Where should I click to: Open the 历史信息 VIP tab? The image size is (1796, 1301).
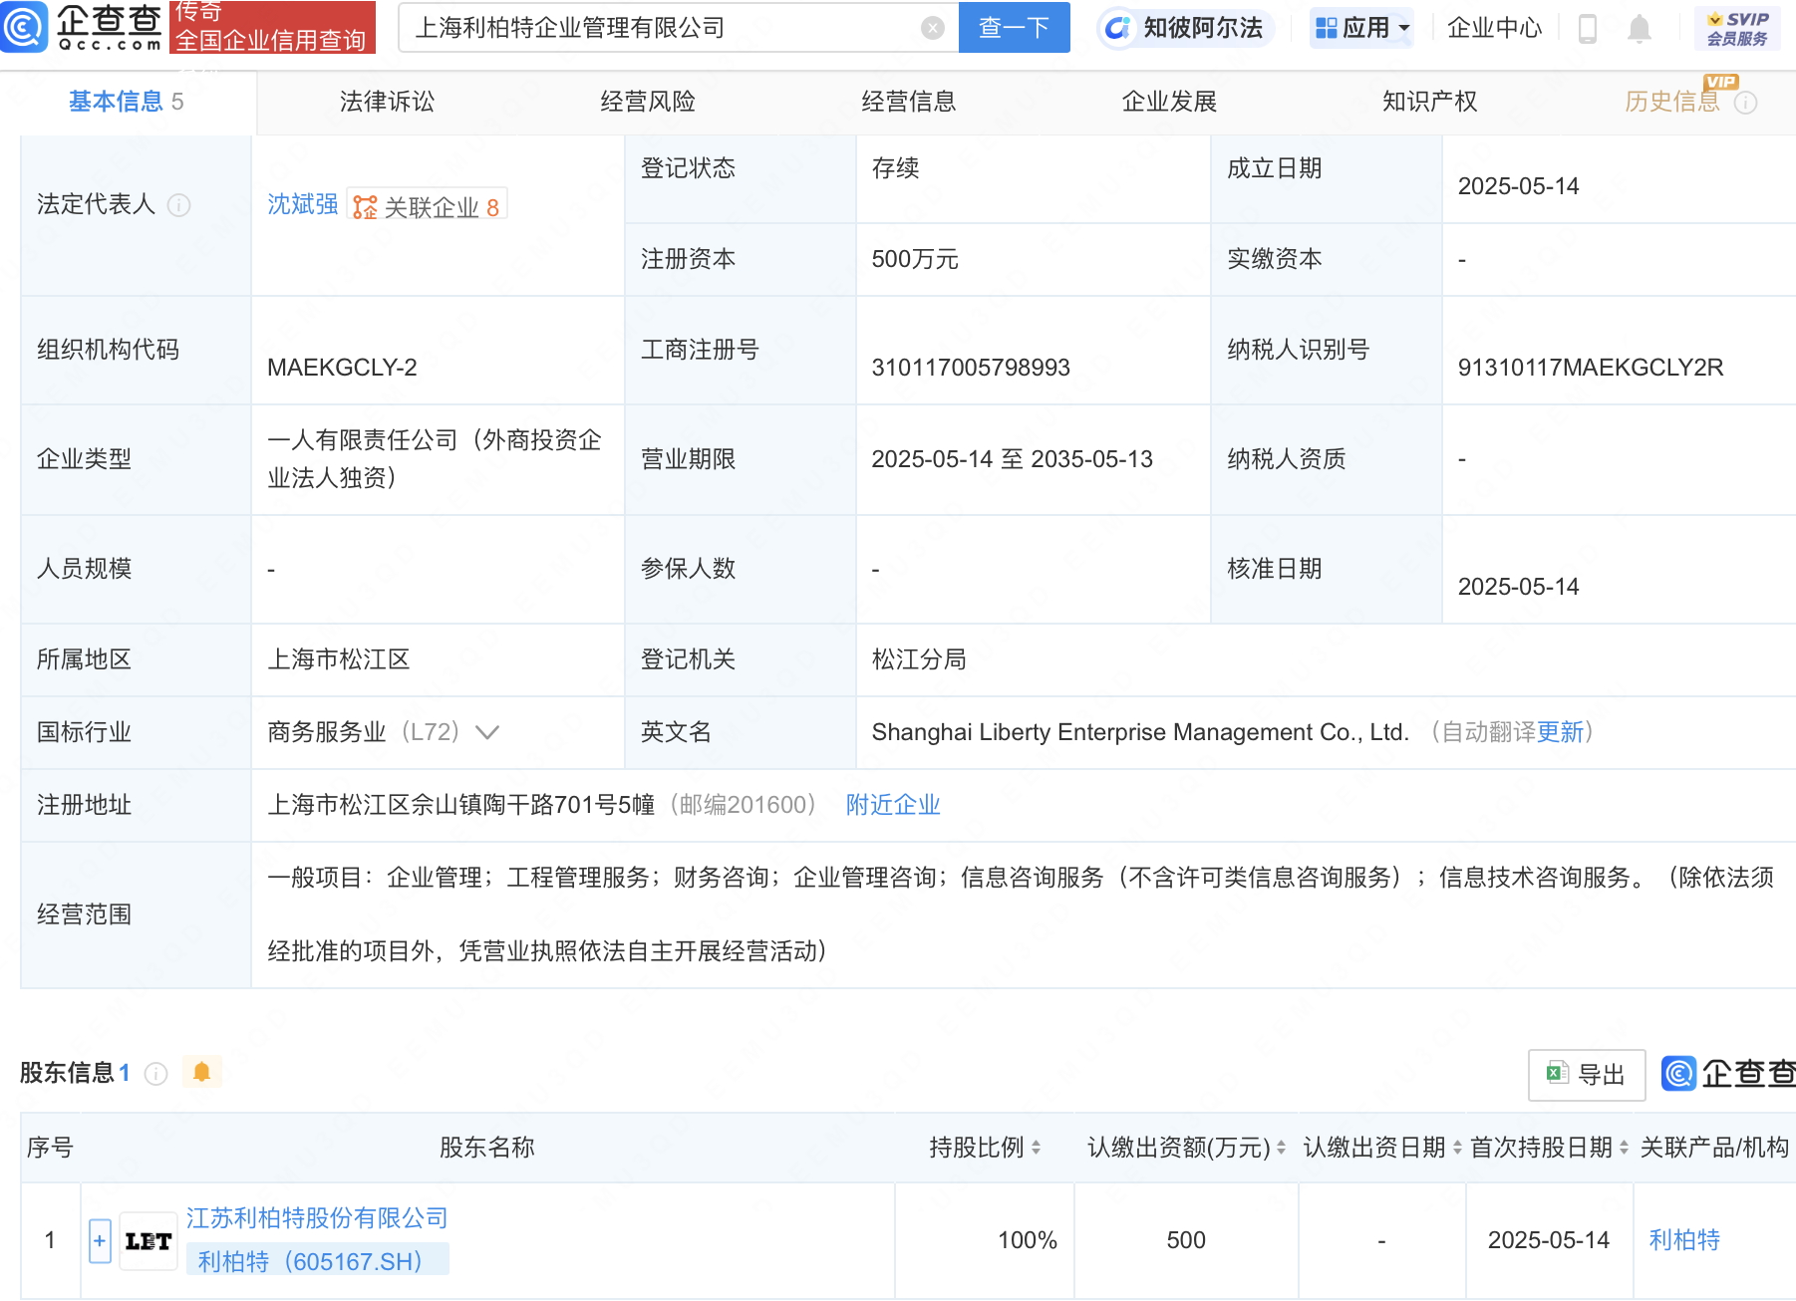tap(1671, 102)
